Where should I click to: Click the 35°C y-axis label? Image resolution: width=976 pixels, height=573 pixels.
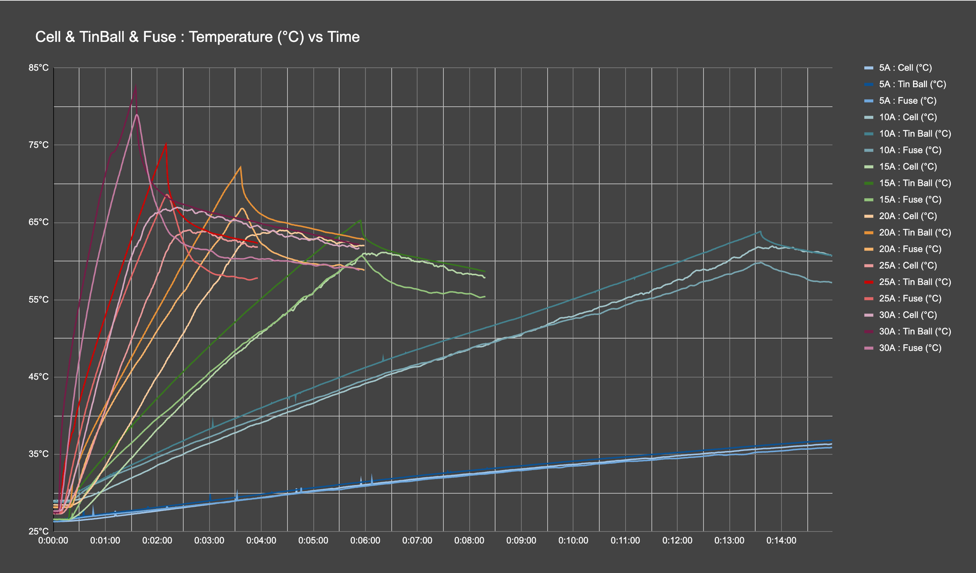coord(39,454)
